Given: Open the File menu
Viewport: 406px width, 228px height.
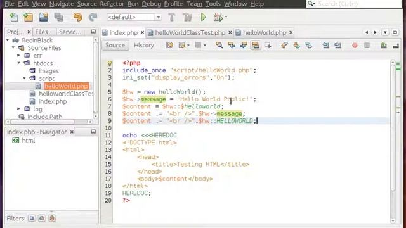Looking at the screenshot, I should (x=10, y=4).
